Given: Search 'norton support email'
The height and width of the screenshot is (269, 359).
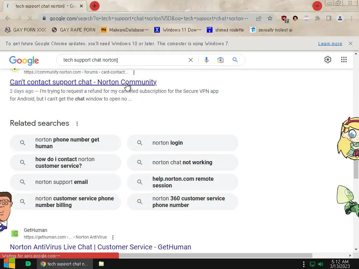Looking at the screenshot, I should [x=66, y=182].
